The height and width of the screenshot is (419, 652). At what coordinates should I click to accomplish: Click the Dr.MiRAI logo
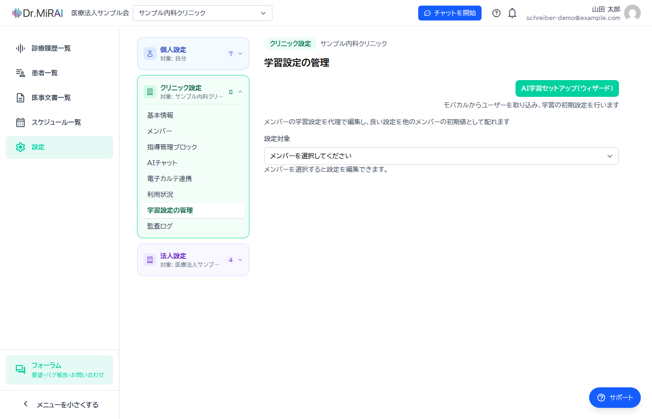pos(38,13)
